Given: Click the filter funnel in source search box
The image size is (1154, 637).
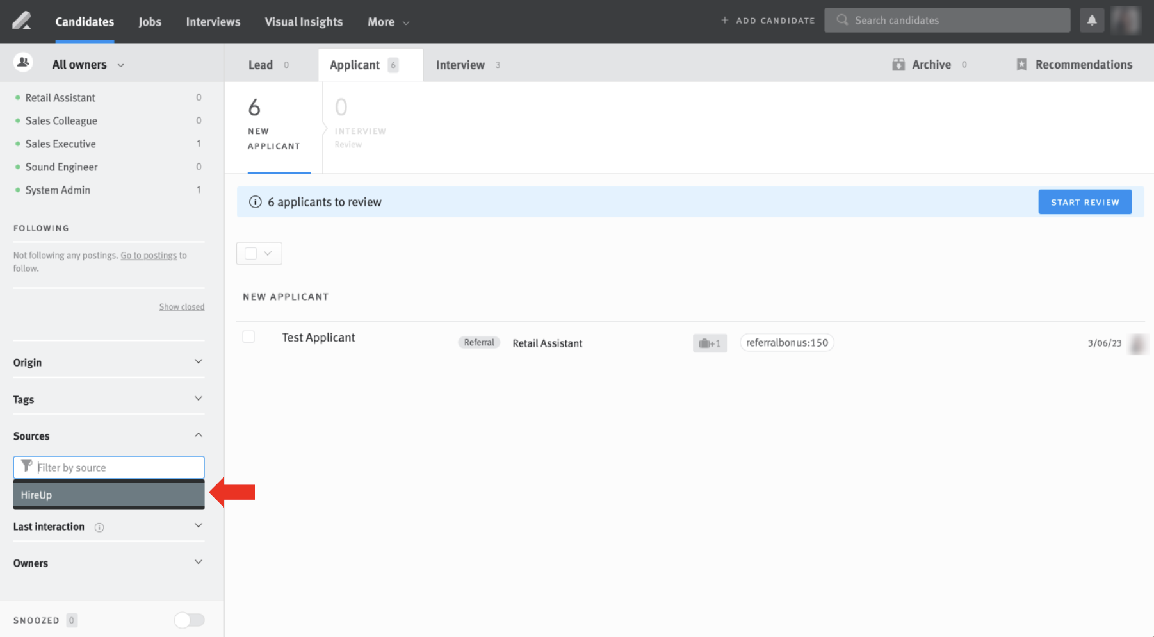Looking at the screenshot, I should 26,467.
